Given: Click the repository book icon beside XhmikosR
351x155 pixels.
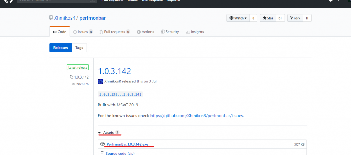Looking at the screenshot, I should tap(51, 18).
